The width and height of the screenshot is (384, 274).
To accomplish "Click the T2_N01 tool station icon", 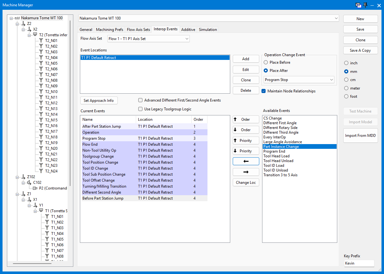I will pyautogui.click(x=41, y=41).
